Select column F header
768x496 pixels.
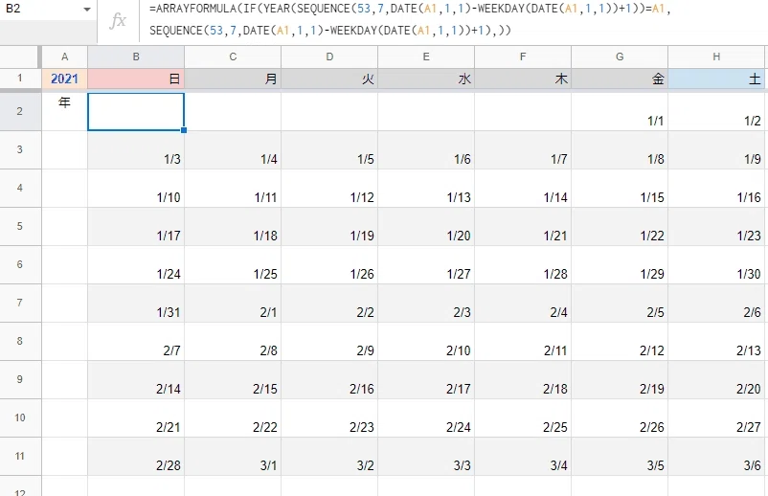pyautogui.click(x=523, y=56)
